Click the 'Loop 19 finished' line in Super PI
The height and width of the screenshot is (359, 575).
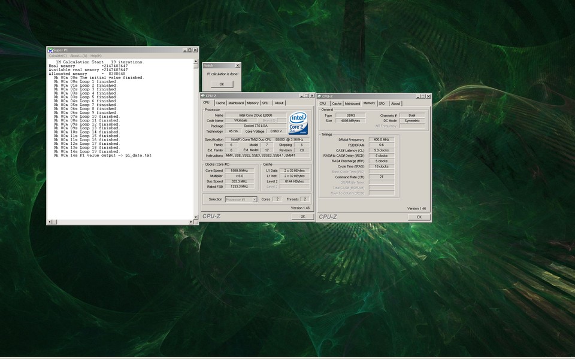pos(86,151)
